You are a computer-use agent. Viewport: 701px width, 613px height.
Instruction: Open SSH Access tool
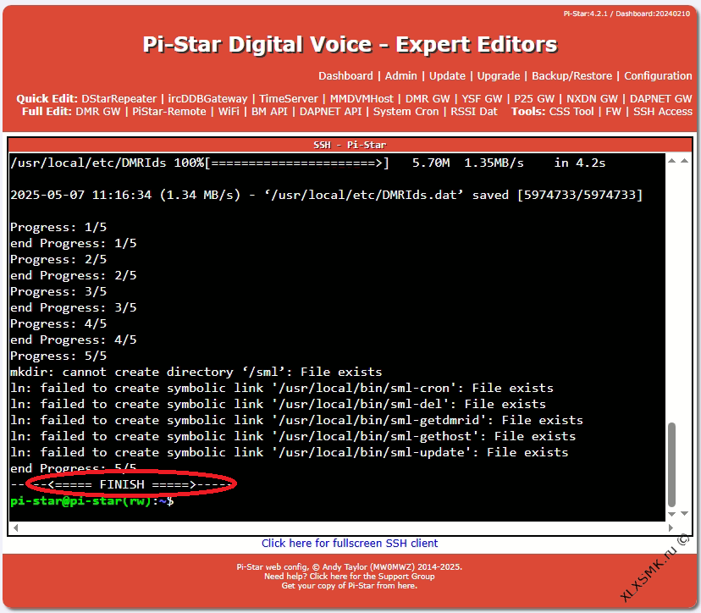click(x=663, y=111)
